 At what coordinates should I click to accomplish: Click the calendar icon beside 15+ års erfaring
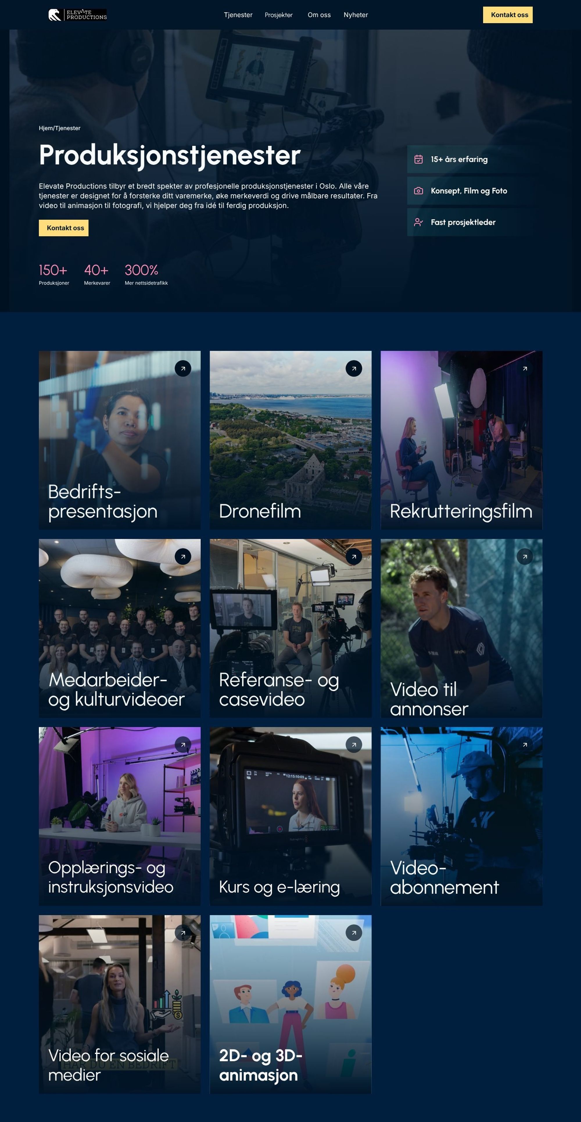(x=419, y=159)
